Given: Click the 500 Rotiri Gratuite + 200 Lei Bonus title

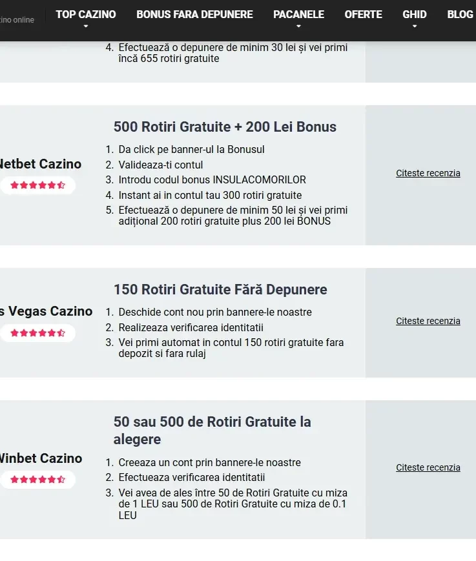Looking at the screenshot, I should coord(225,127).
